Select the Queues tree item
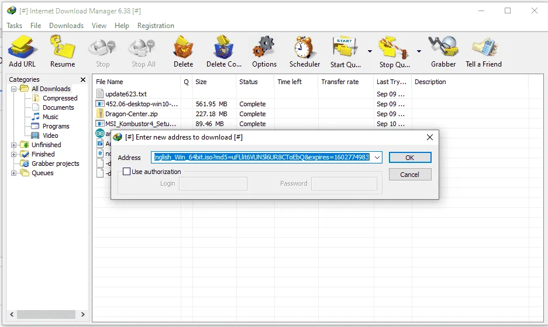The height and width of the screenshot is (327, 548). click(x=42, y=173)
